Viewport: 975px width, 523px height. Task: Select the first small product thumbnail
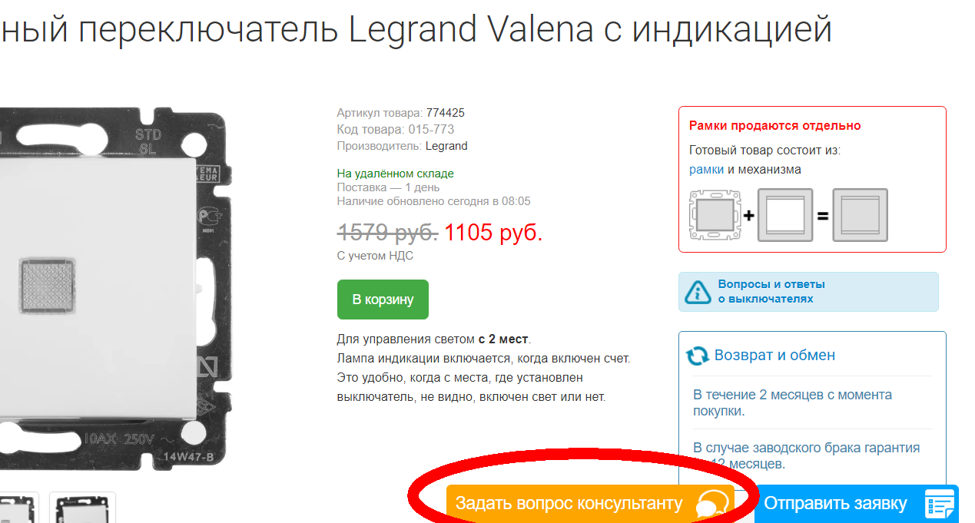16,508
